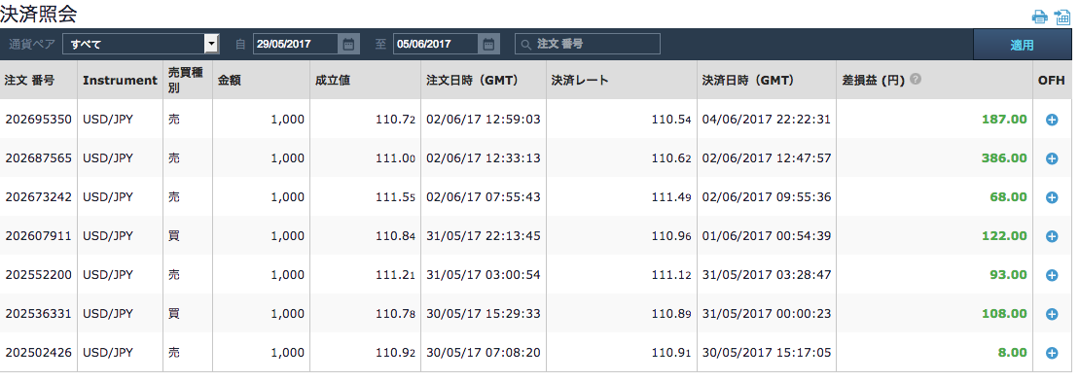
Task: Expand OFH plus for order 202607911
Action: pos(1052,236)
